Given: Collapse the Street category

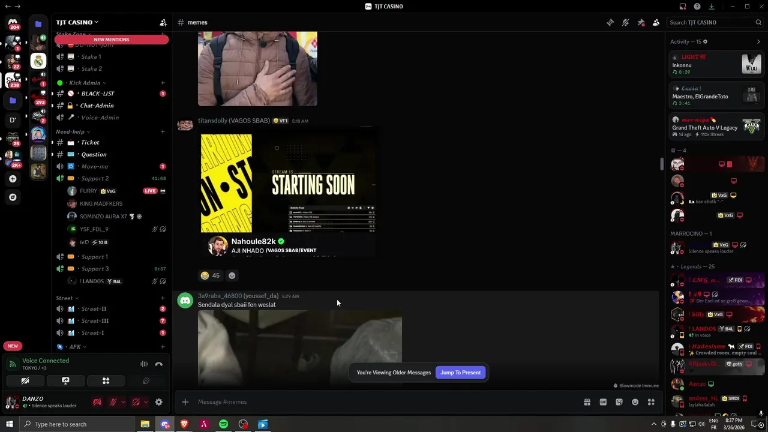Looking at the screenshot, I should click(67, 298).
